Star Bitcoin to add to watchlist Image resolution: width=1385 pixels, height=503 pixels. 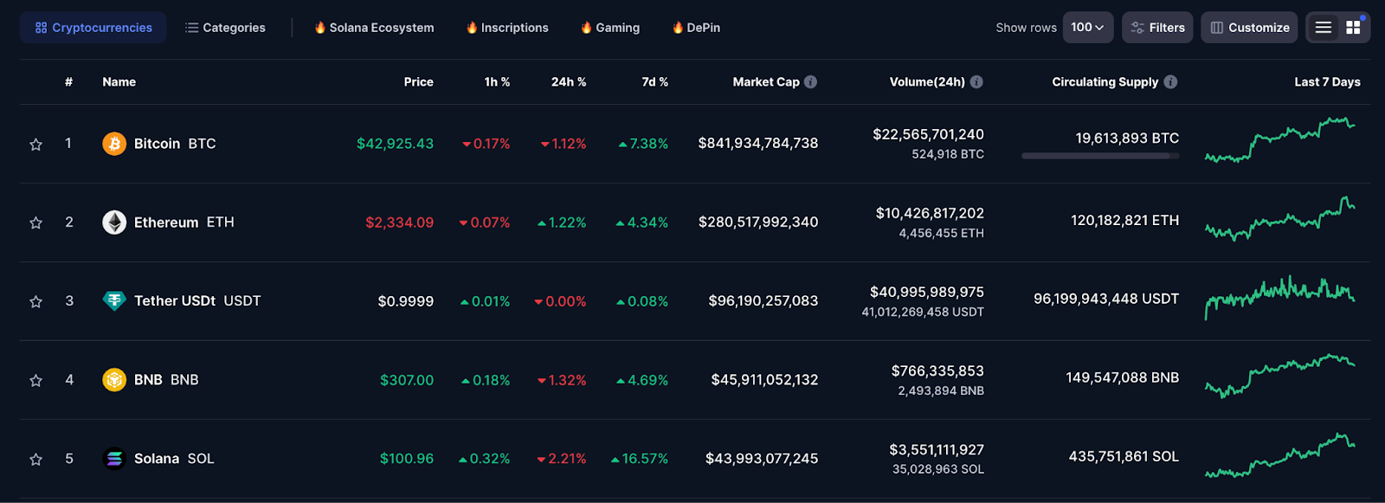pyautogui.click(x=35, y=145)
